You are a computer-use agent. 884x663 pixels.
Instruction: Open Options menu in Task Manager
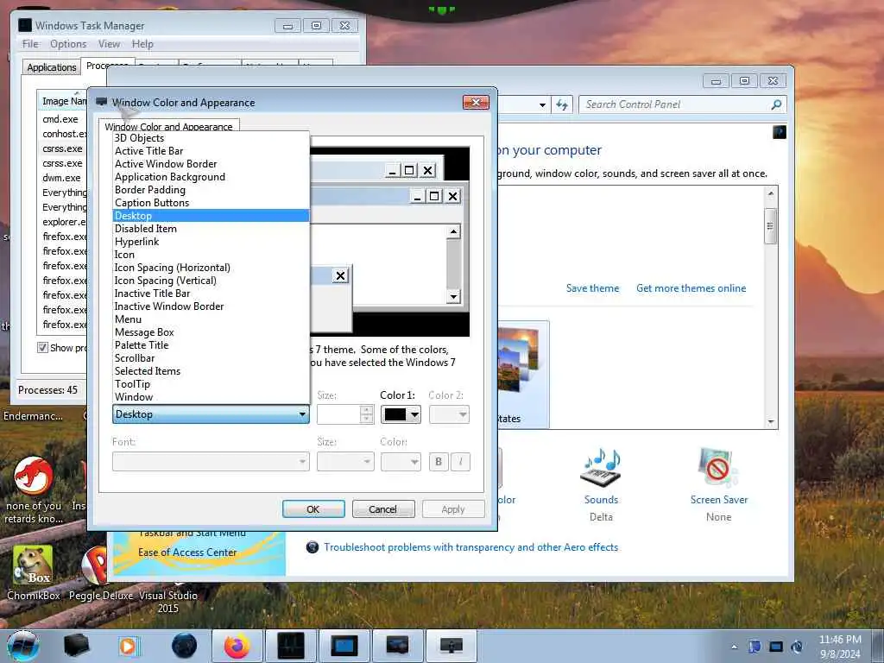[68, 44]
